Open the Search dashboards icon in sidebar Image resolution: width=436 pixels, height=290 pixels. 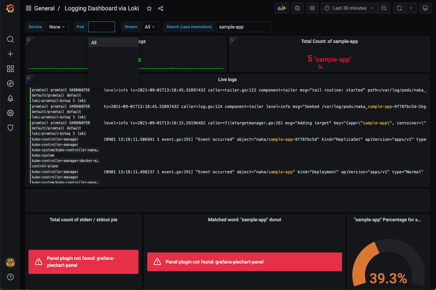pyautogui.click(x=10, y=39)
